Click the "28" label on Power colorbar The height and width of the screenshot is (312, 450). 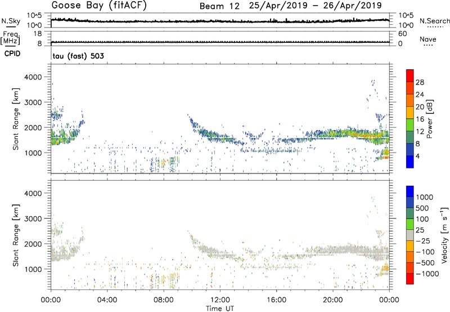pos(420,82)
